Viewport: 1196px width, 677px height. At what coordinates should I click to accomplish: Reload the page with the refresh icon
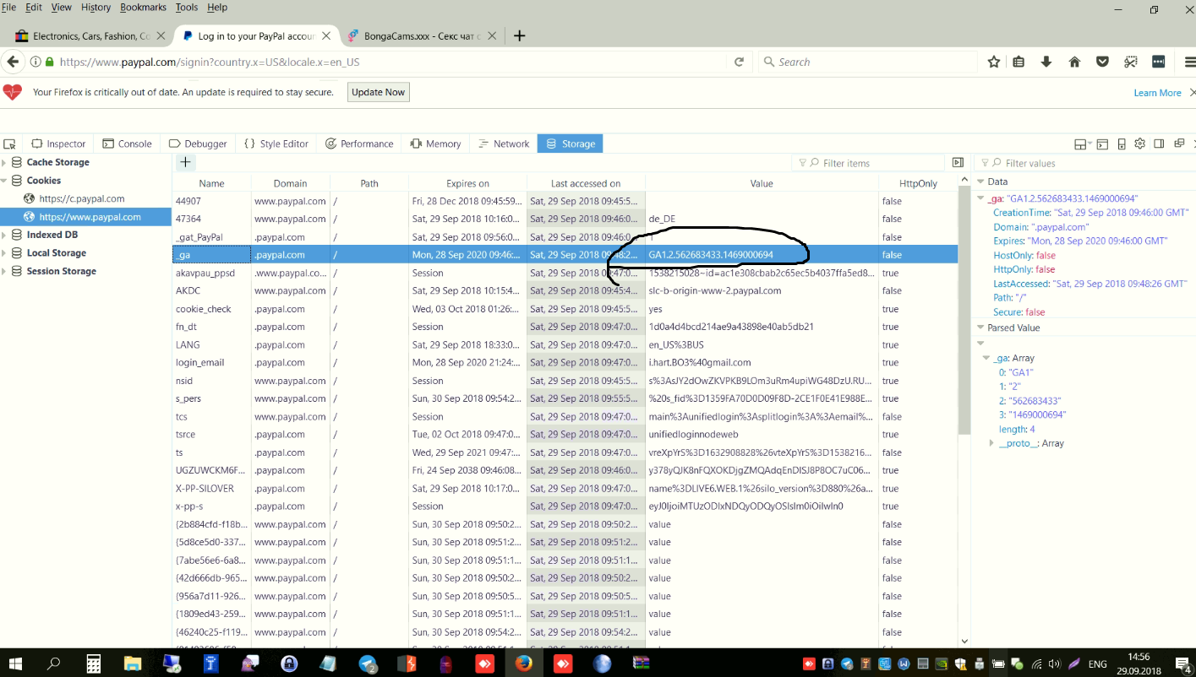pos(739,62)
